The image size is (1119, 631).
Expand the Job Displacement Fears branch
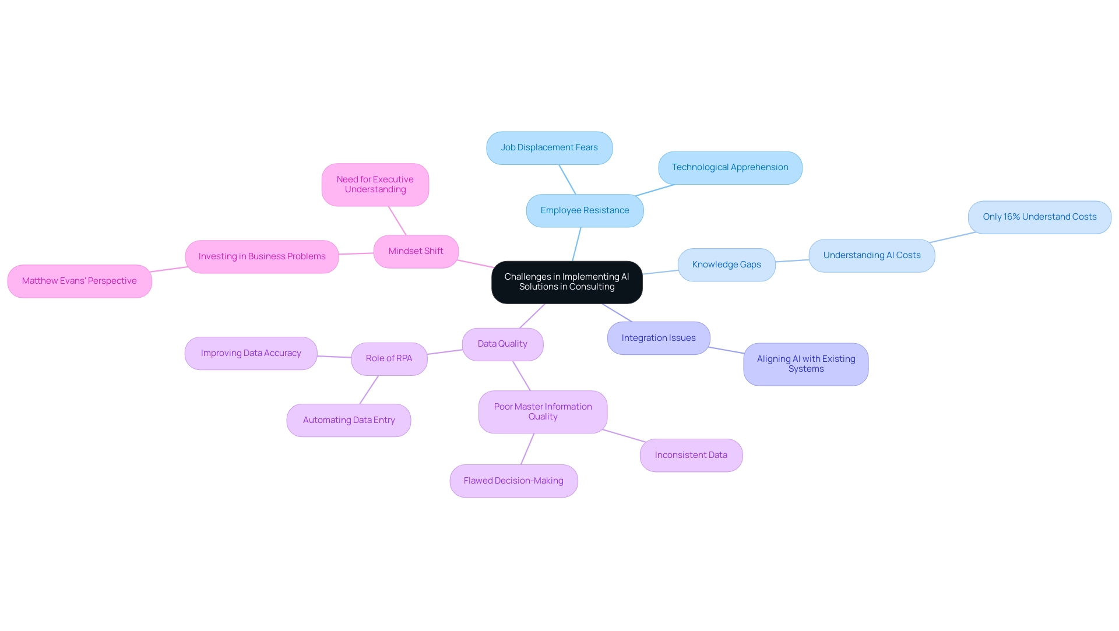pyautogui.click(x=549, y=147)
